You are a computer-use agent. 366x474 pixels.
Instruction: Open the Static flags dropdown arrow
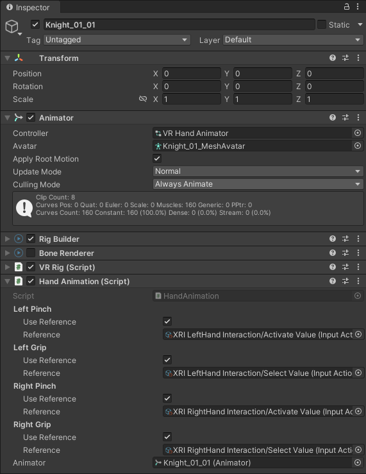pyautogui.click(x=360, y=24)
